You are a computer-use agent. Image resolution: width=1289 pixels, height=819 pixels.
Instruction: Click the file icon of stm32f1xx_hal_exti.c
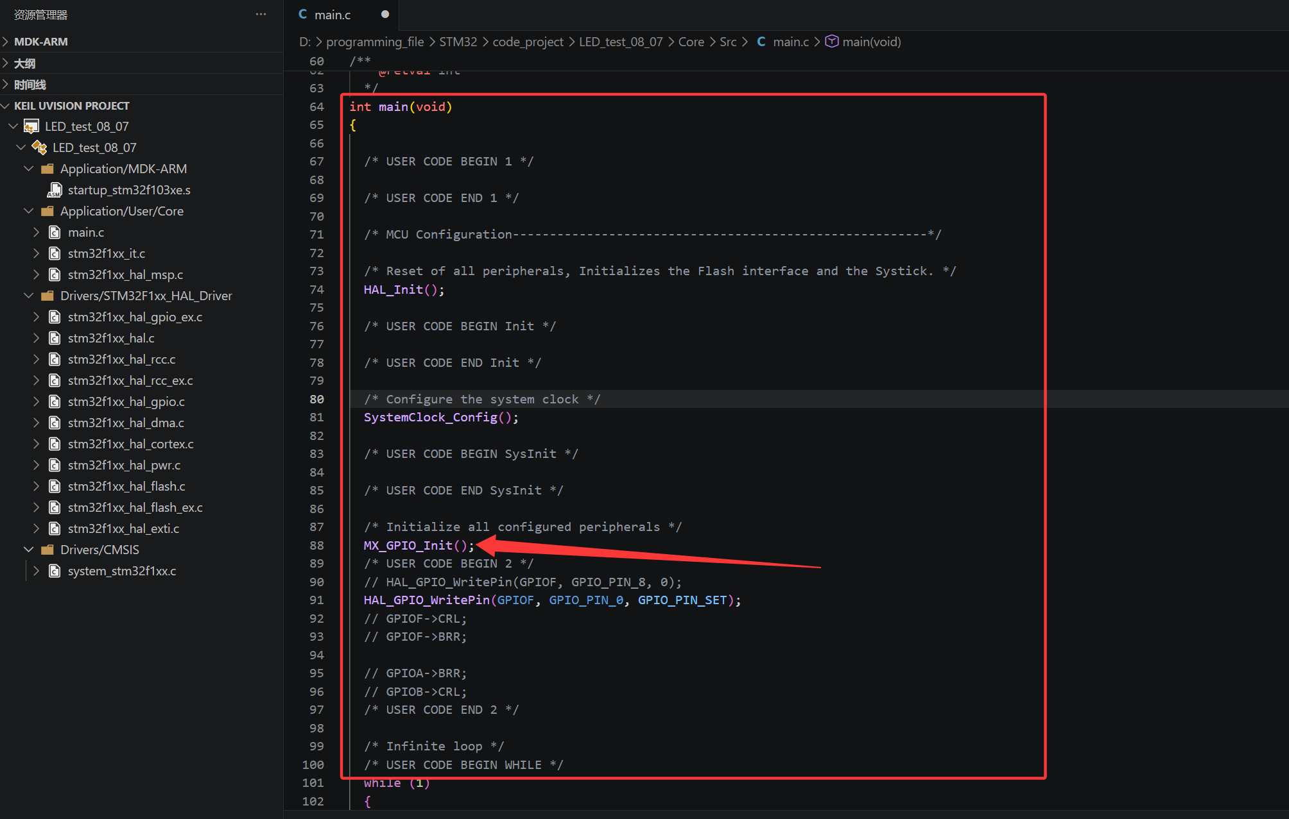coord(55,528)
